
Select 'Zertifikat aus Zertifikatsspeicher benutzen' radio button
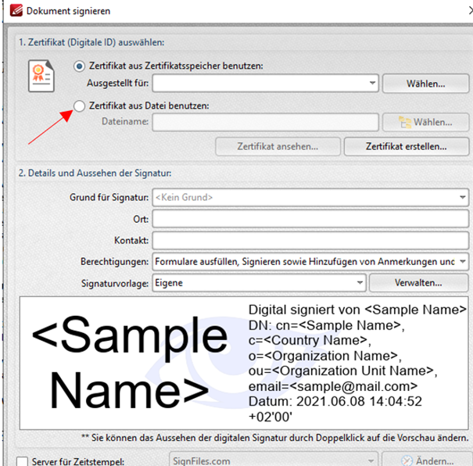78,66
